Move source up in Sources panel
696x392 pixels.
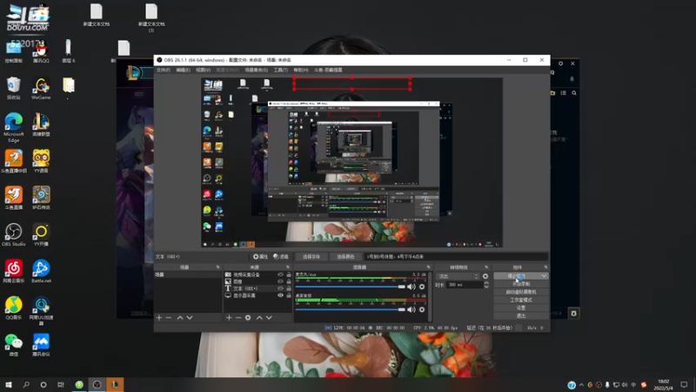[259, 318]
